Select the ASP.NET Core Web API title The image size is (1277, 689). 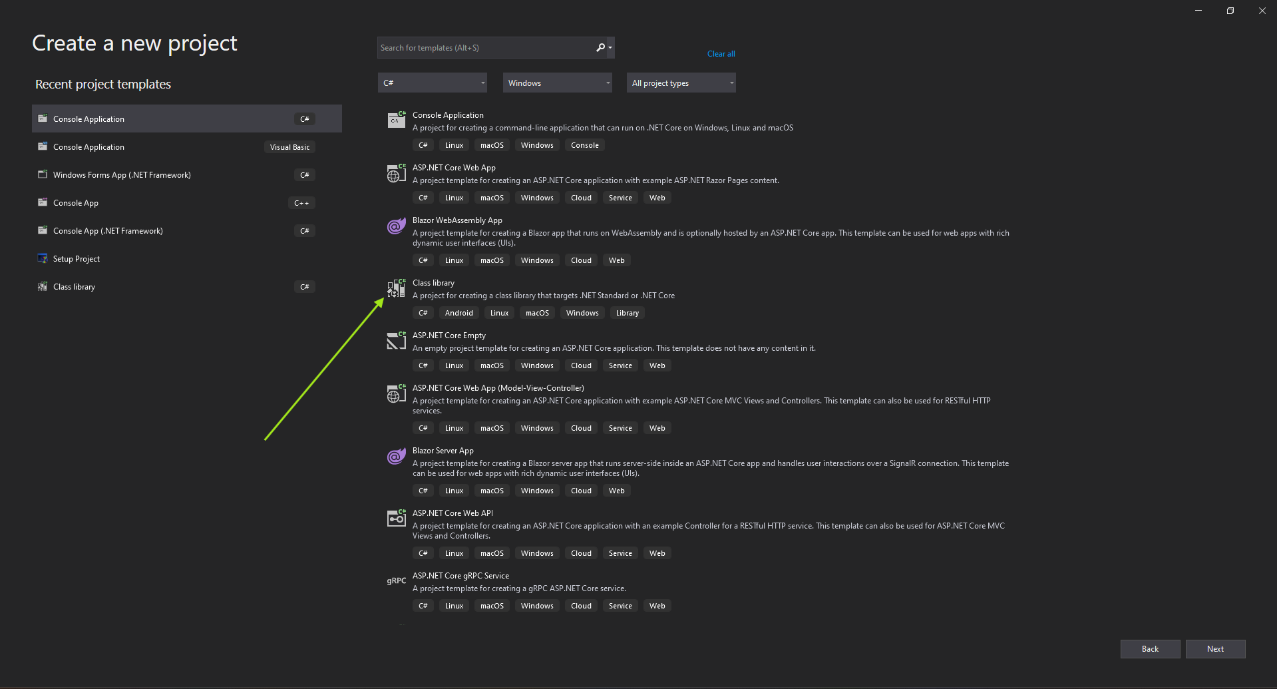point(453,513)
